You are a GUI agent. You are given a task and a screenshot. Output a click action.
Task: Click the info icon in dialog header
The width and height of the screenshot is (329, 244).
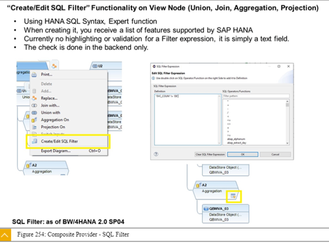153,78
